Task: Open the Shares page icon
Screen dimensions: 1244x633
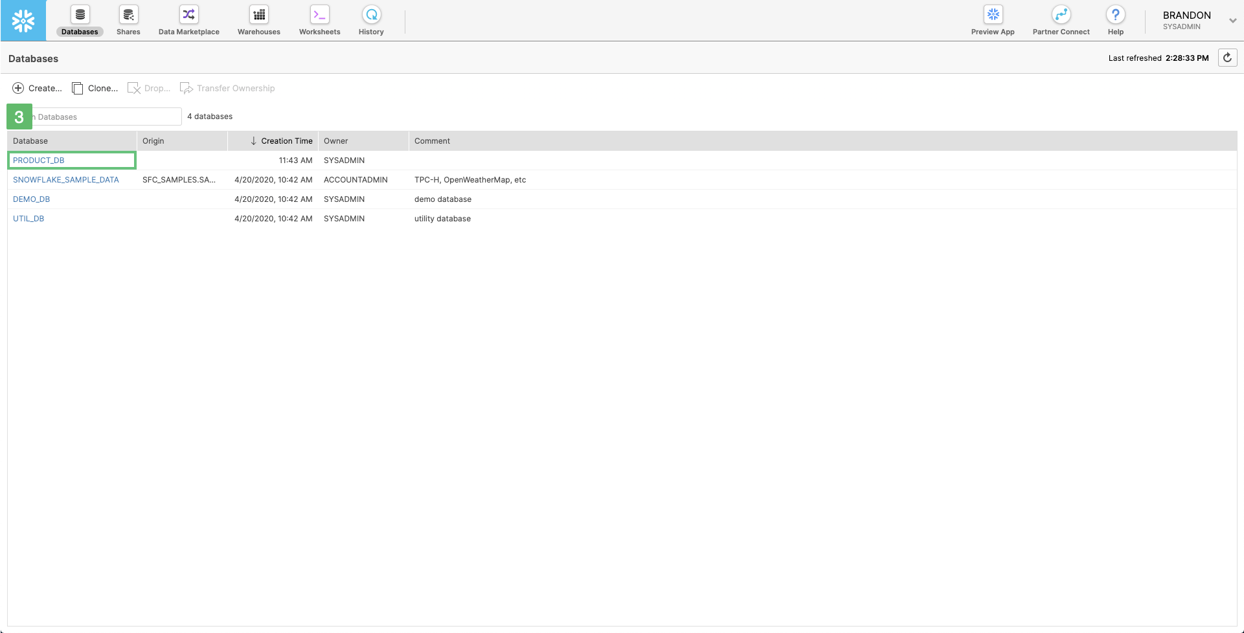Action: (128, 14)
